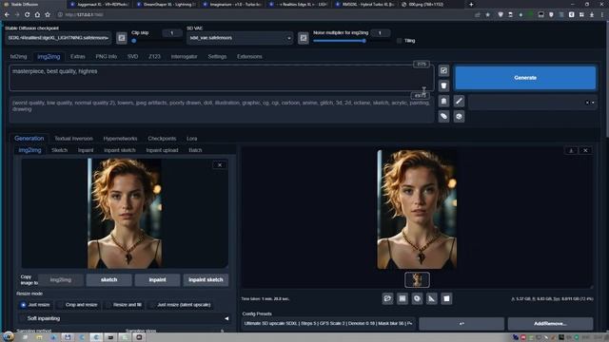Open the taskbar app icon just left of the active one
The width and height of the screenshot is (609, 342).
point(82,337)
